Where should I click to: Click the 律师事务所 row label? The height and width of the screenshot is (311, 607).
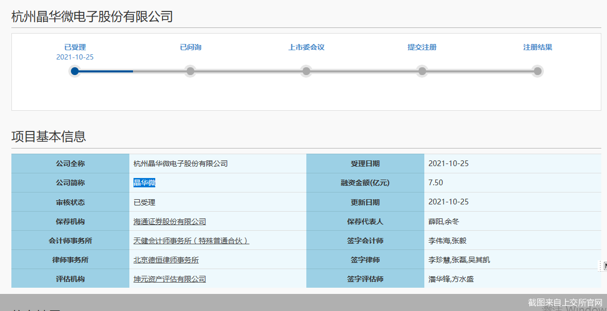coord(70,260)
